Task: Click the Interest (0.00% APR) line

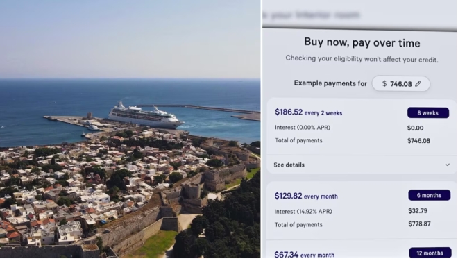Action: tap(303, 128)
